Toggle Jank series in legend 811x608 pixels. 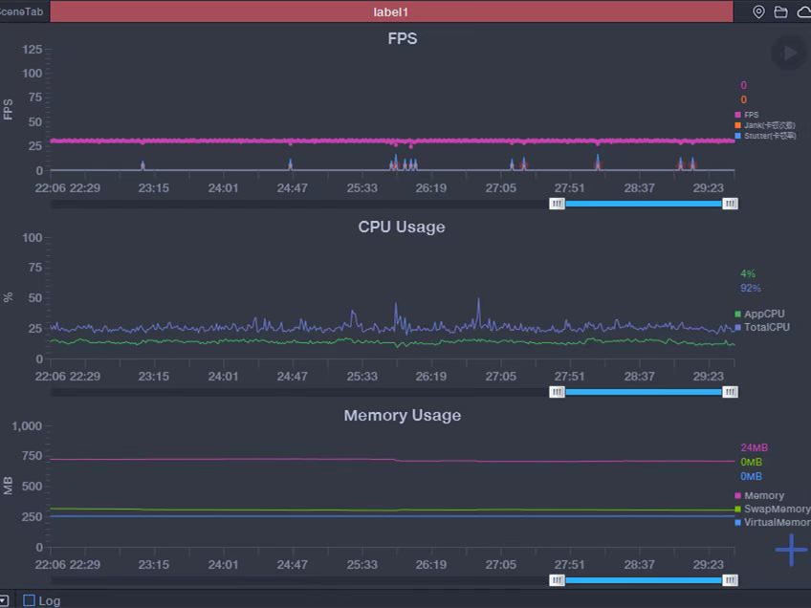767,125
